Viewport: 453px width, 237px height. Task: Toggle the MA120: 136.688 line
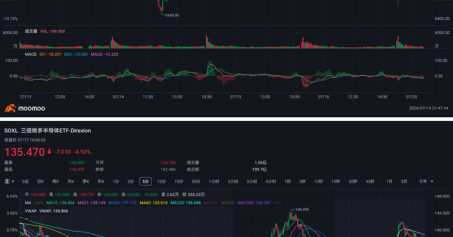click(185, 203)
